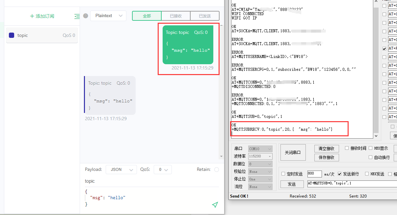The height and width of the screenshot is (215, 397).
Task: Click the 保存接收 save receive button
Action: point(327,157)
